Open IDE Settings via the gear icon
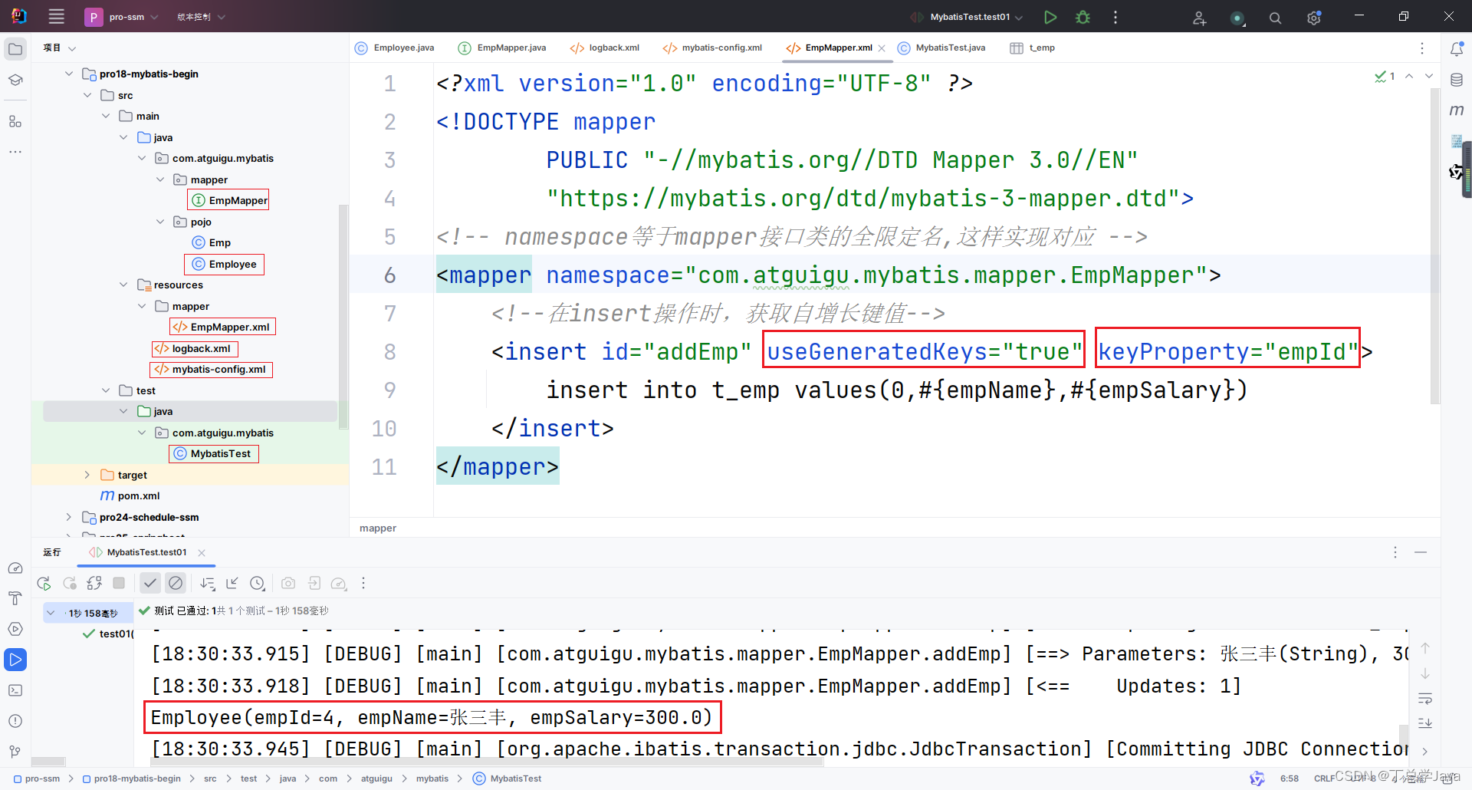Image resolution: width=1472 pixels, height=790 pixels. click(1314, 17)
